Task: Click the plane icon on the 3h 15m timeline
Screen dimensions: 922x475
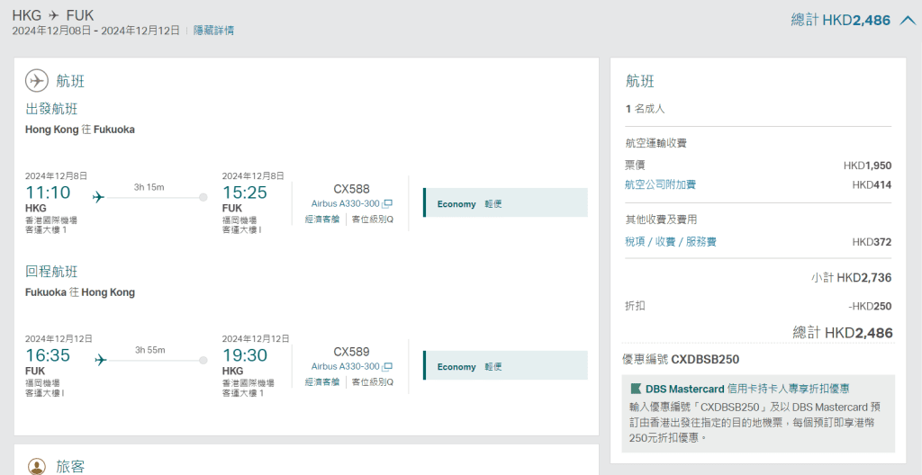Action: click(98, 197)
